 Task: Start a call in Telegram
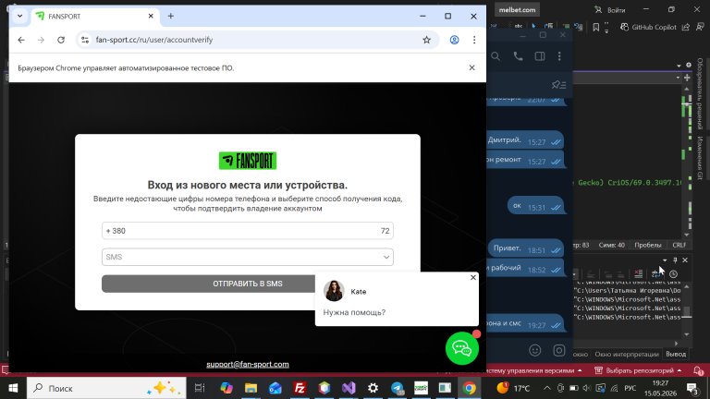[518, 56]
